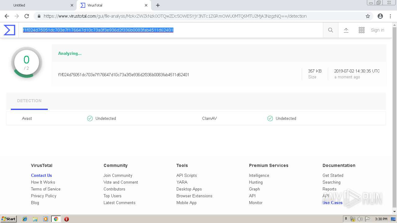Click the ClamAV engine name
Image resolution: width=397 pixels, height=223 pixels.
tap(209, 118)
